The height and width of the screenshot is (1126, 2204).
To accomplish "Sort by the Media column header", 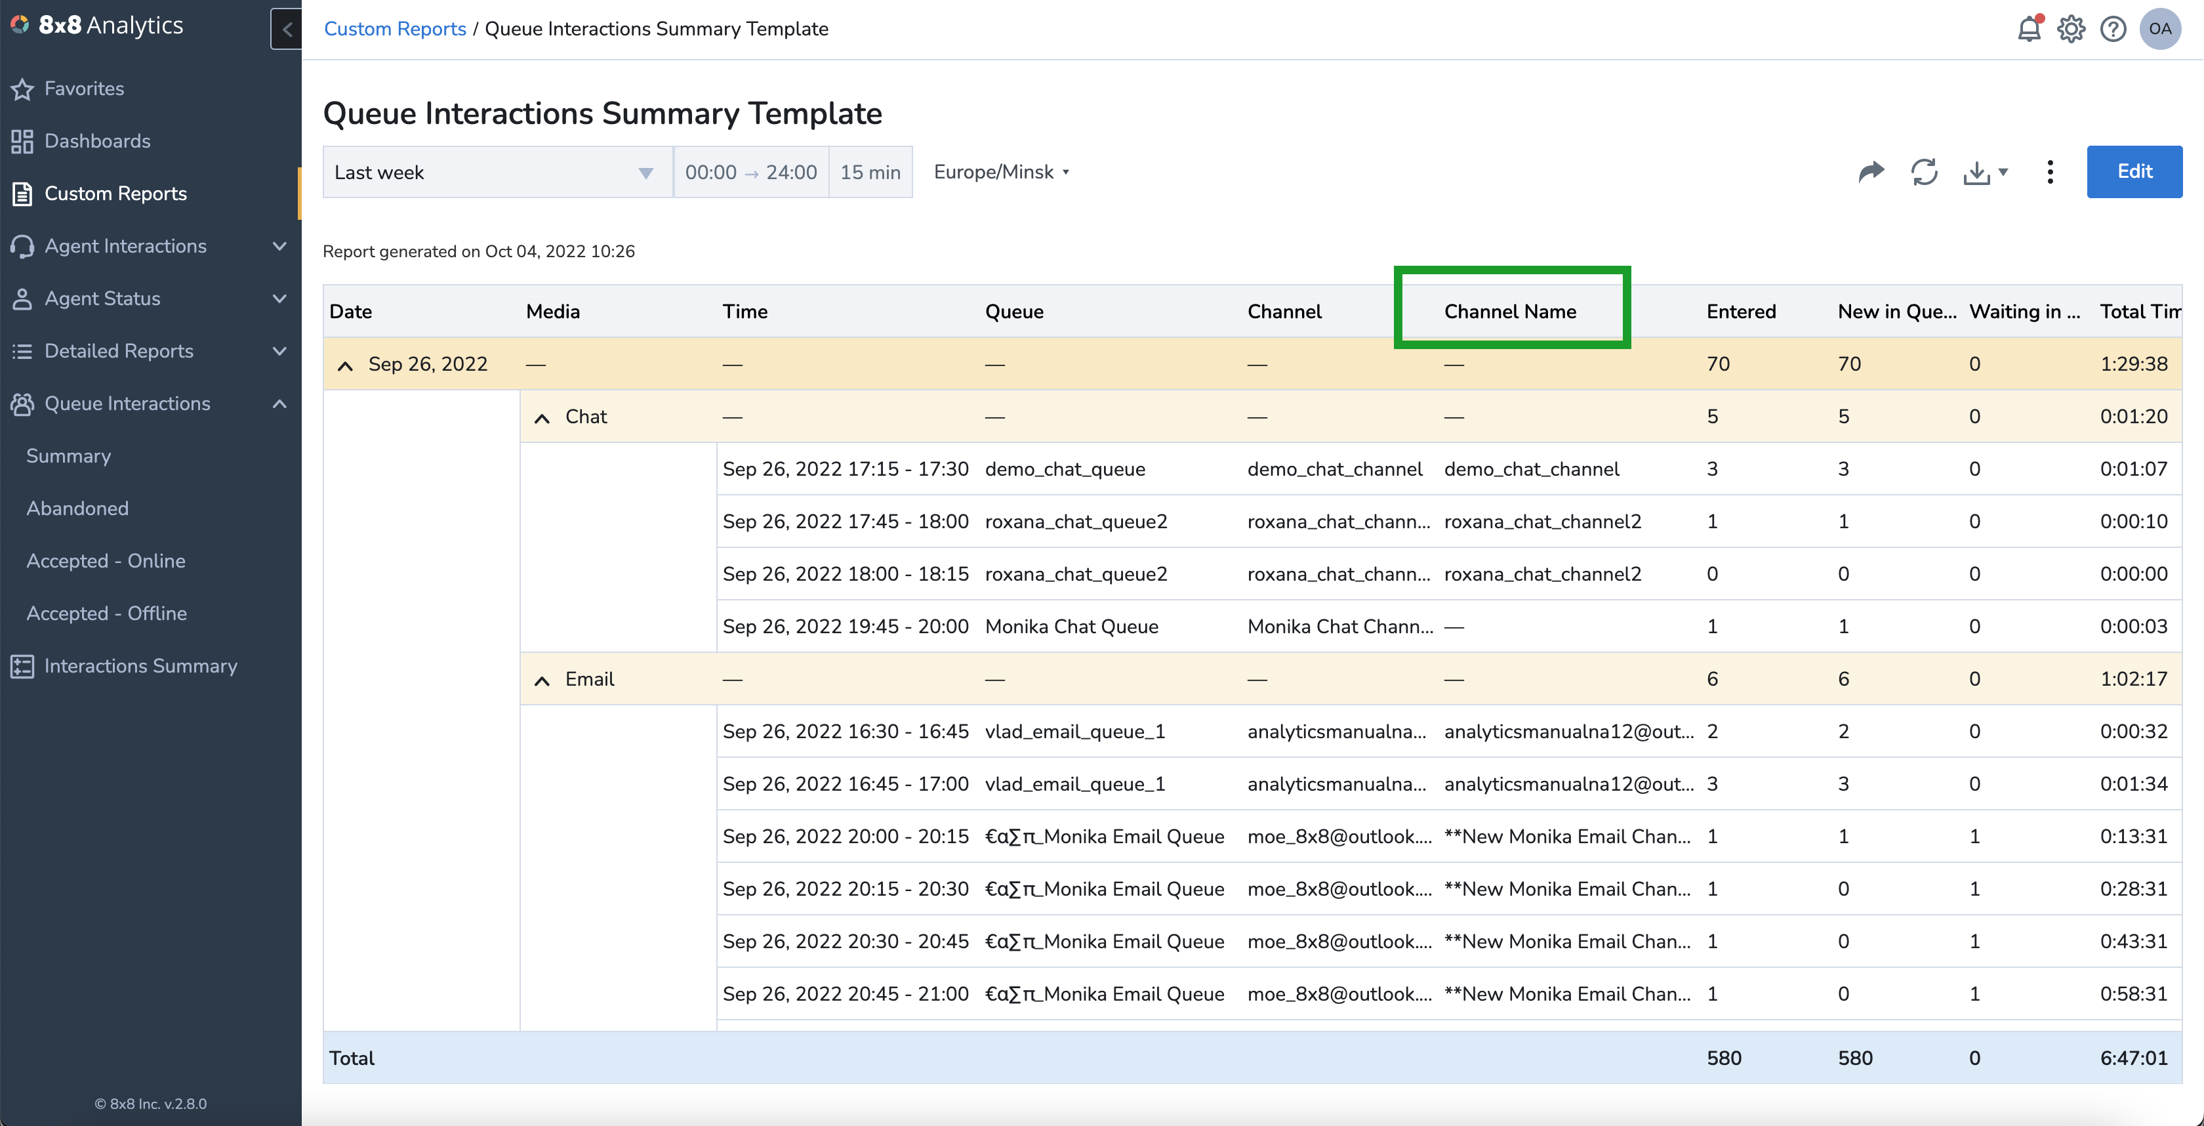I will point(553,312).
